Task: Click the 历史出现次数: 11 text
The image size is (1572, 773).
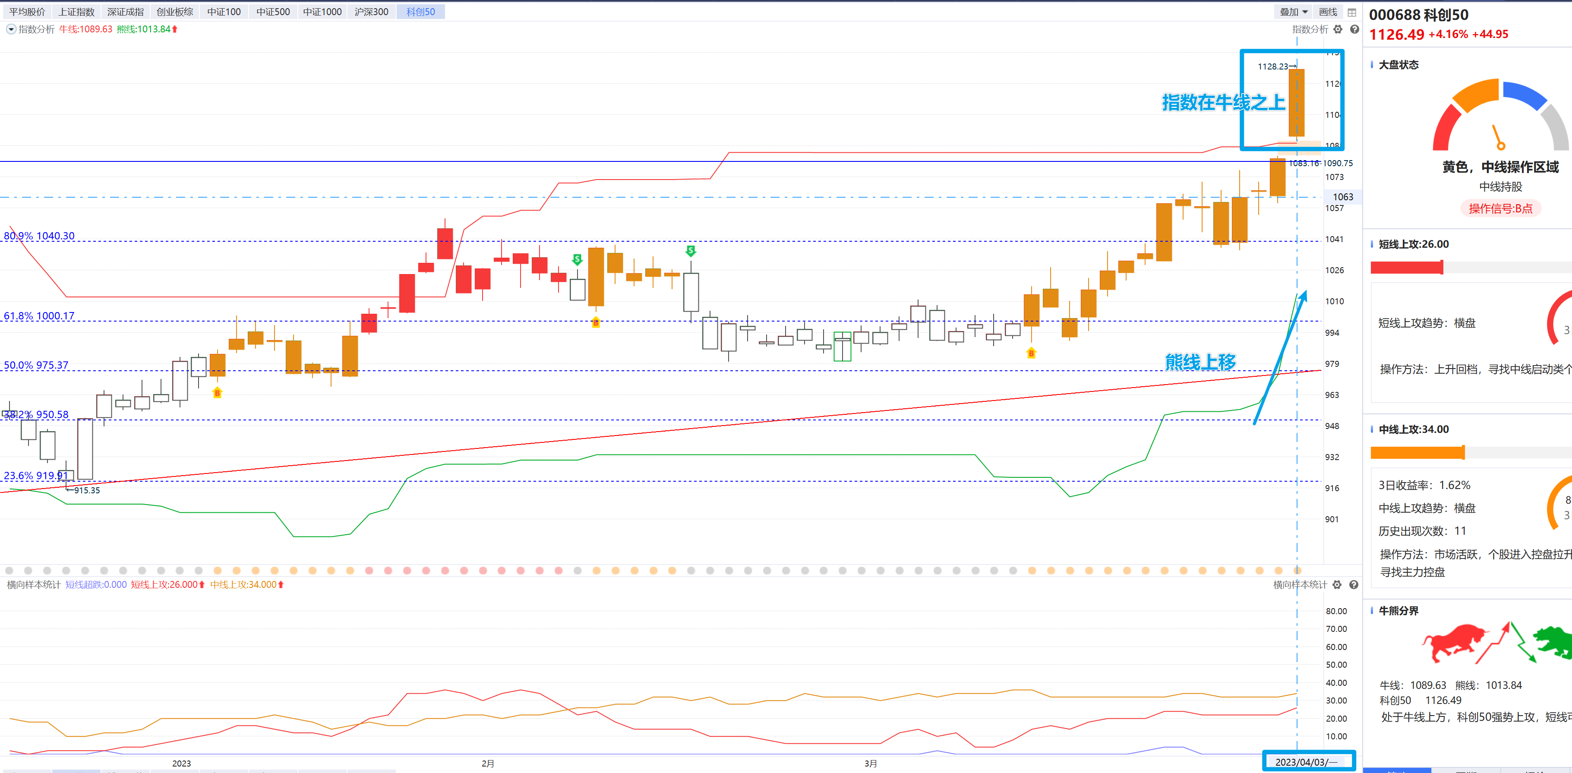Action: point(1422,531)
